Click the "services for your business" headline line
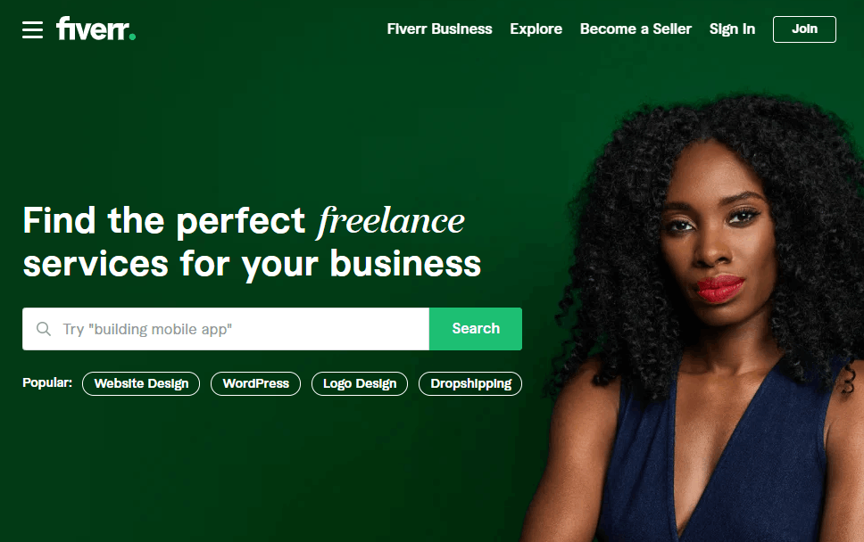Image resolution: width=864 pixels, height=542 pixels. point(253,264)
